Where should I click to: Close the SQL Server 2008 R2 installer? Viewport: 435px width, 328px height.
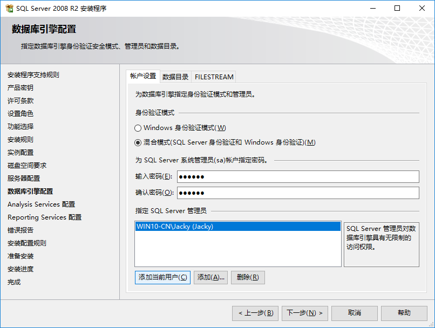pyautogui.click(x=422, y=8)
